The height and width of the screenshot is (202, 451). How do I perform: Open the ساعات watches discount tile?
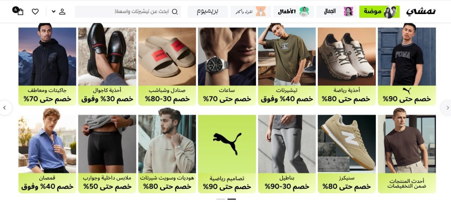tap(227, 66)
